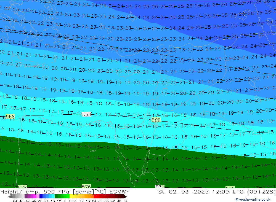Pick the cyan legend swatch at -18
The width and height of the screenshot is (276, 202).
coord(53,196)
